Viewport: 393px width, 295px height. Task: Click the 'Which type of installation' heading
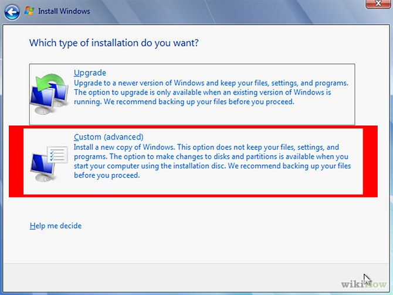(x=114, y=43)
